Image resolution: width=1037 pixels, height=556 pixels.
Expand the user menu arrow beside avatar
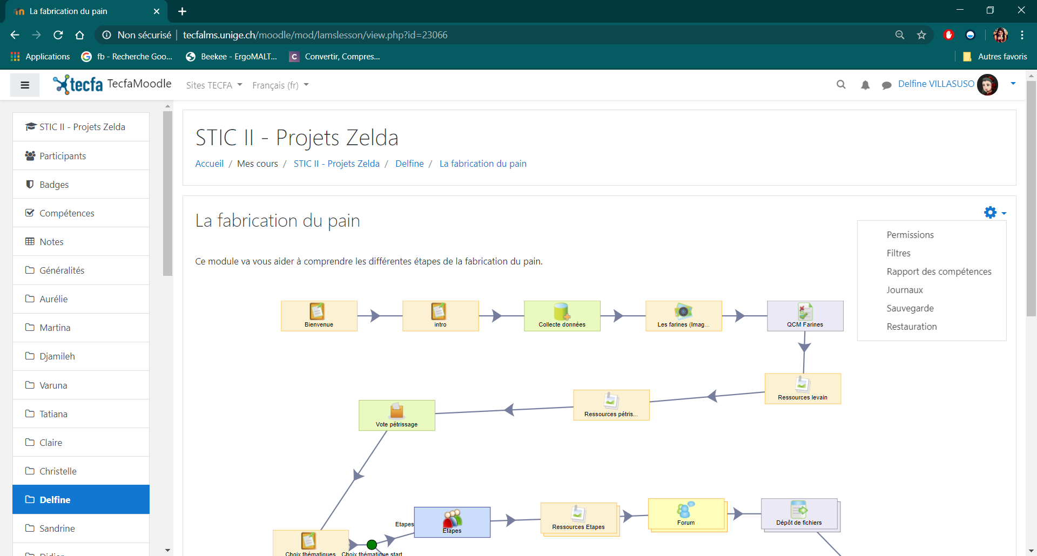click(1013, 84)
